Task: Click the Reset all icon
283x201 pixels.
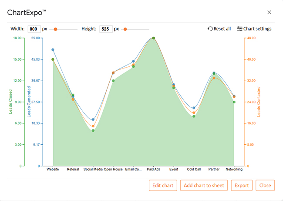Action: [x=210, y=29]
